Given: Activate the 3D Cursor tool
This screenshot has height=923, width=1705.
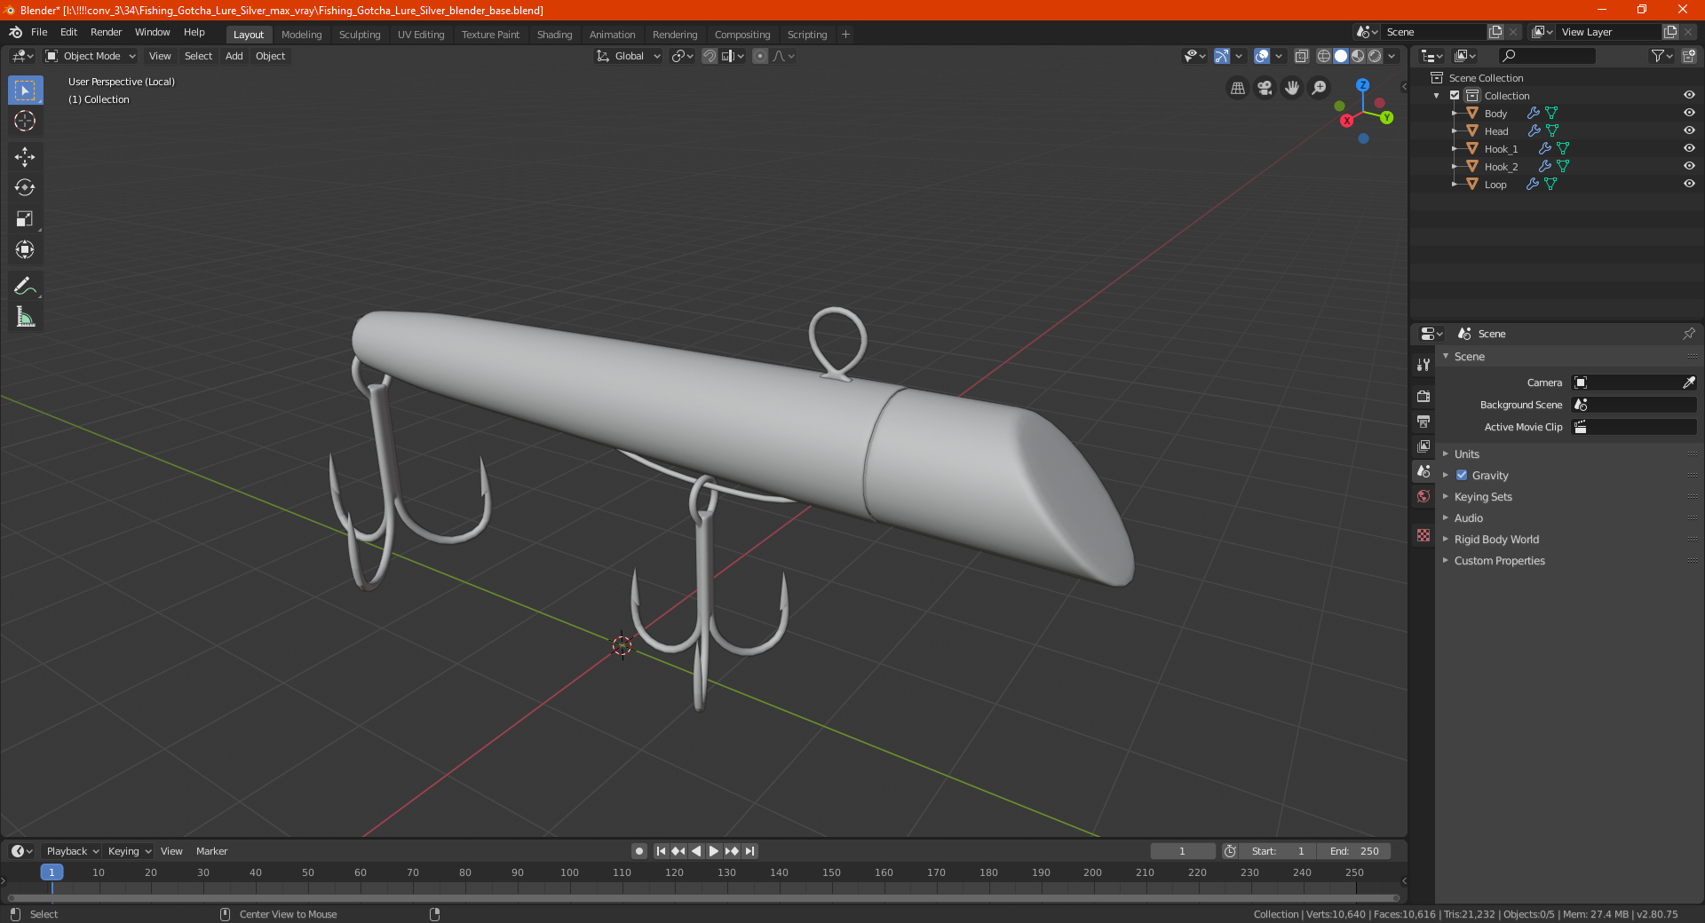Looking at the screenshot, I should [25, 121].
